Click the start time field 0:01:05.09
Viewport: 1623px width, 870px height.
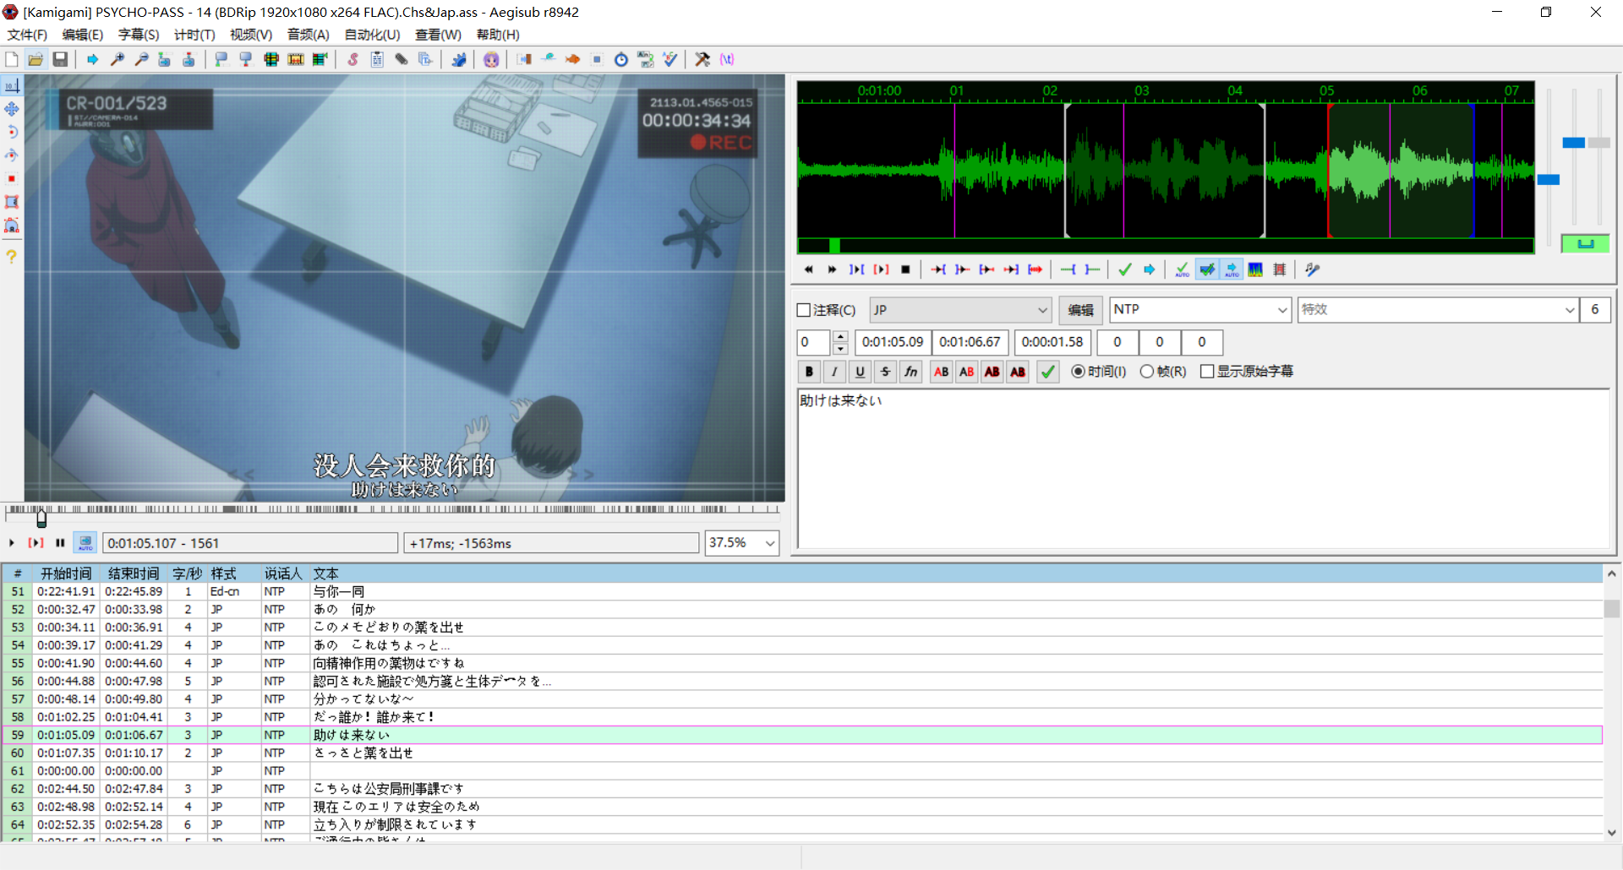[893, 342]
